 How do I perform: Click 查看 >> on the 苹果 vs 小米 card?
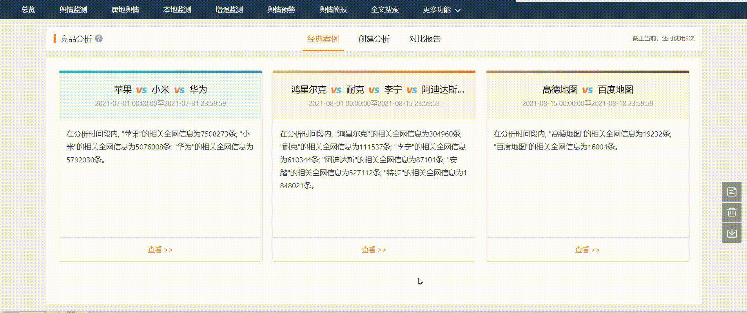click(x=160, y=249)
